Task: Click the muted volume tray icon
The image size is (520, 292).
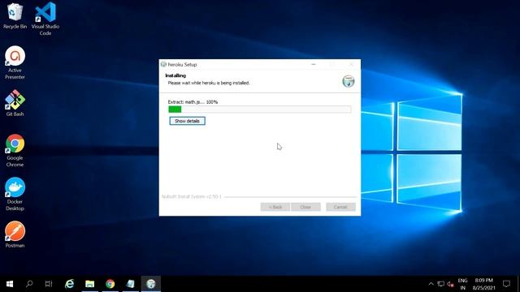Action: click(450, 284)
